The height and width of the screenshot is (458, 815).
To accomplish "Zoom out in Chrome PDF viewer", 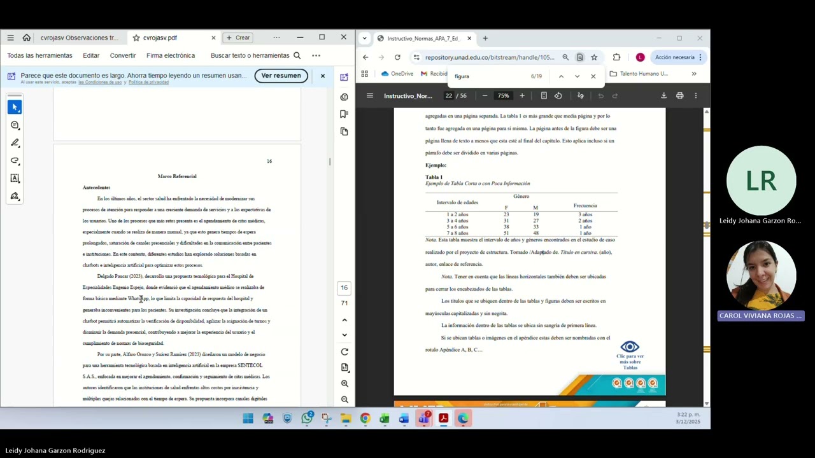I will pos(485,96).
